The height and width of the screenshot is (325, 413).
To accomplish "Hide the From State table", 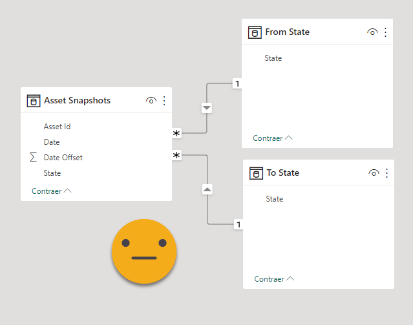I will 372,32.
